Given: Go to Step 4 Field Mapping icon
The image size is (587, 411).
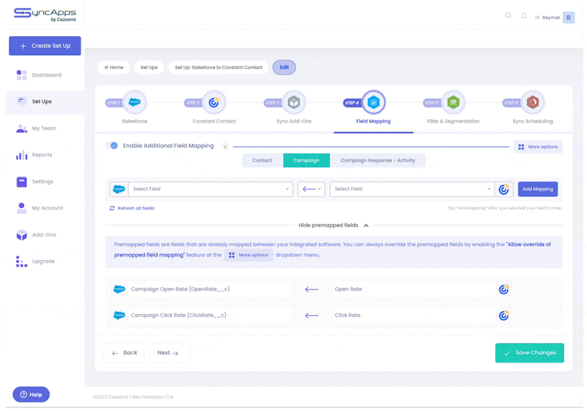Looking at the screenshot, I should coord(373,102).
